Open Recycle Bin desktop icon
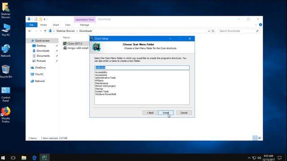Screen dimensions: 287x161 coord(6,72)
